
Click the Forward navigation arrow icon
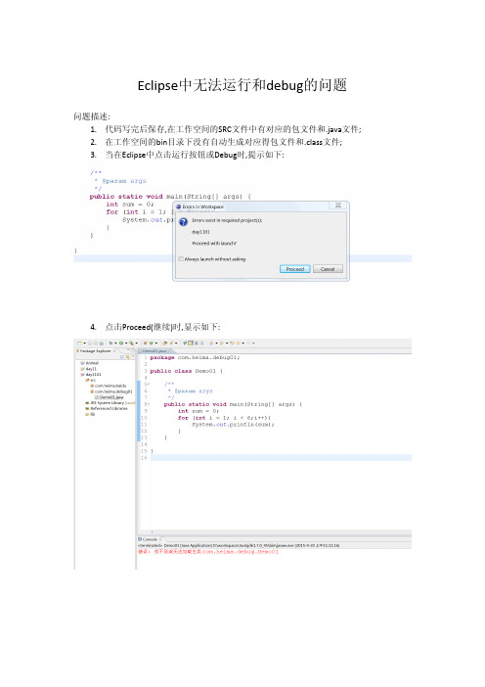[248, 343]
